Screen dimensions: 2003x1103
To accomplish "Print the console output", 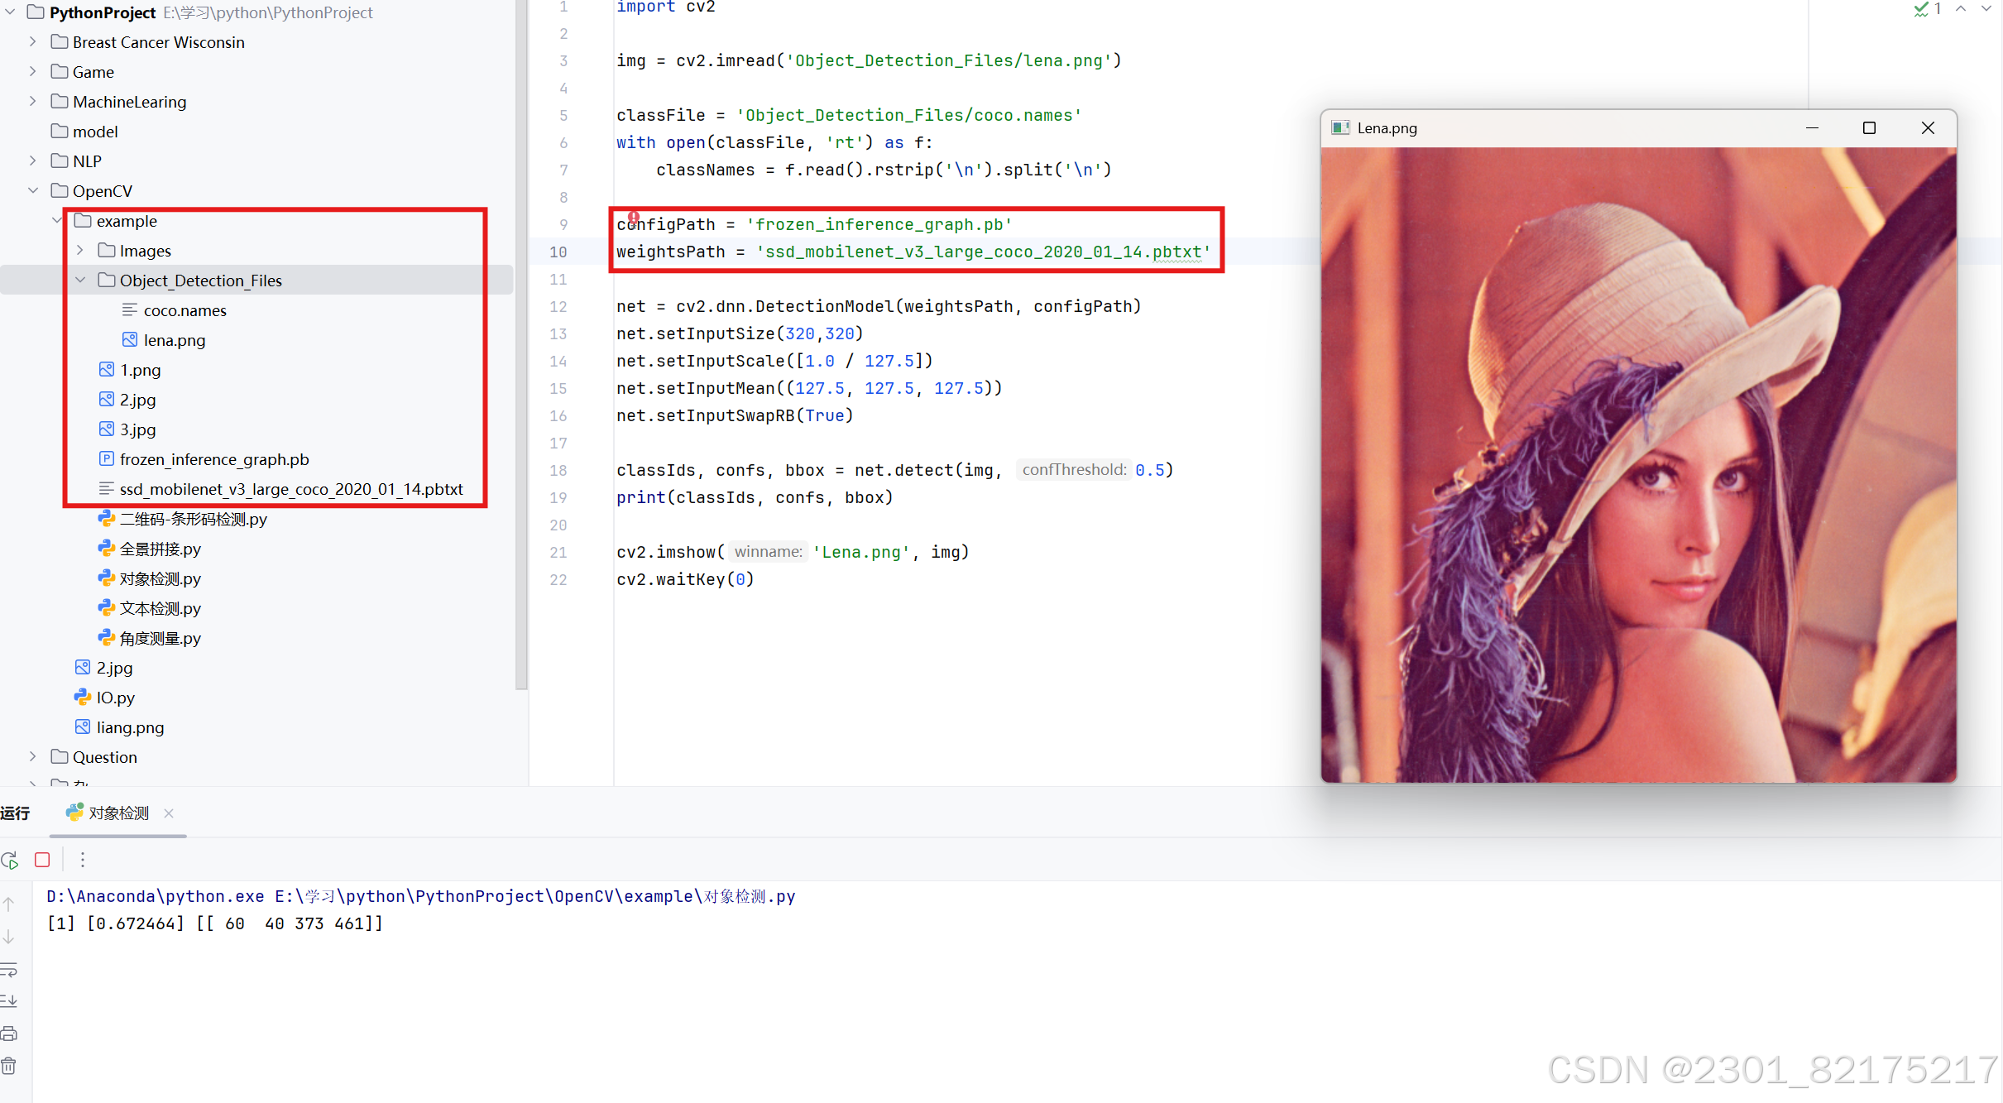I will click(x=9, y=1033).
